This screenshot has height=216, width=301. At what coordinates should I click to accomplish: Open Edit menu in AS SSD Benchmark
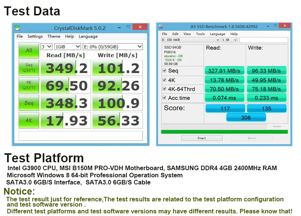pos(175,34)
